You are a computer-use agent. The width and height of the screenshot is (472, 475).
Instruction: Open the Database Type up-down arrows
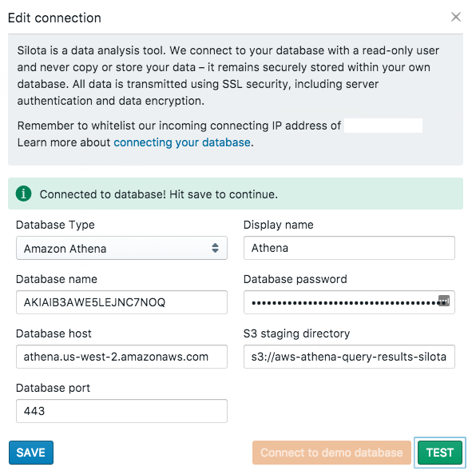click(x=215, y=248)
